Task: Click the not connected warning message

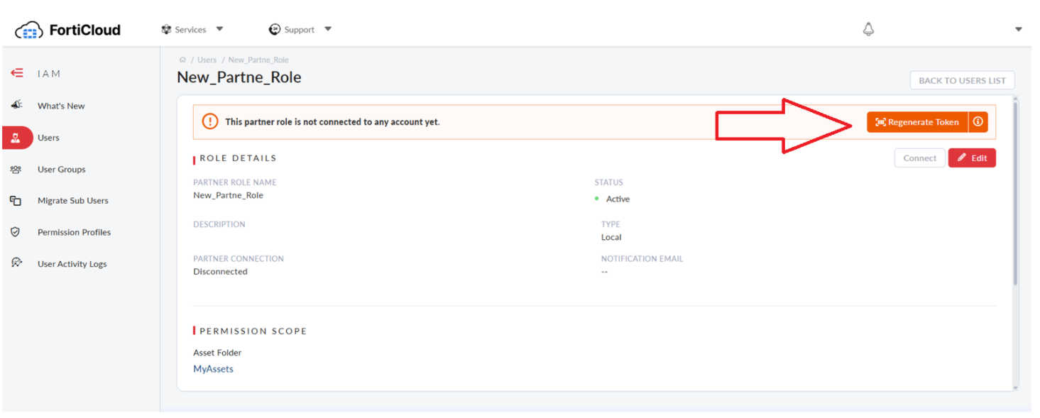Action: coord(332,122)
